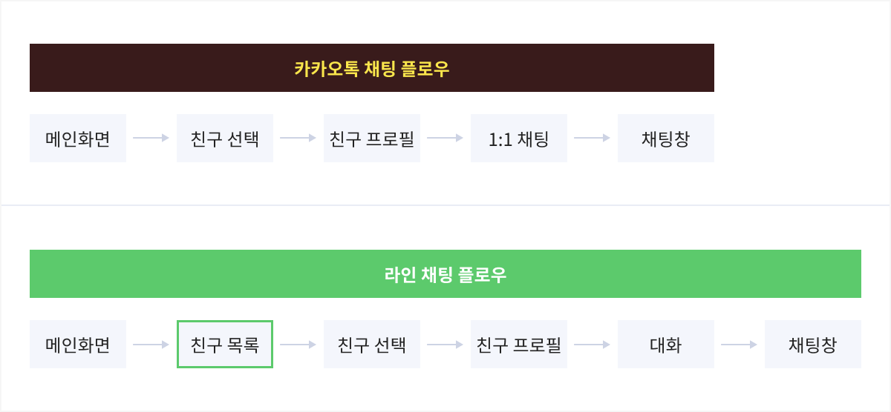Screen dimensions: 891x412
Task: Select 친구 선택 step in Line flow
Action: 372,345
